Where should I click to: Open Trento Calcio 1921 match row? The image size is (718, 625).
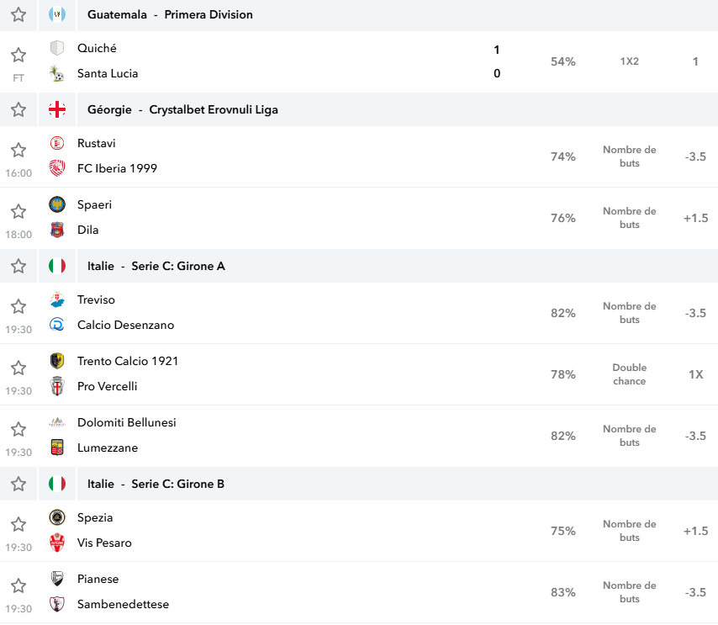point(359,374)
